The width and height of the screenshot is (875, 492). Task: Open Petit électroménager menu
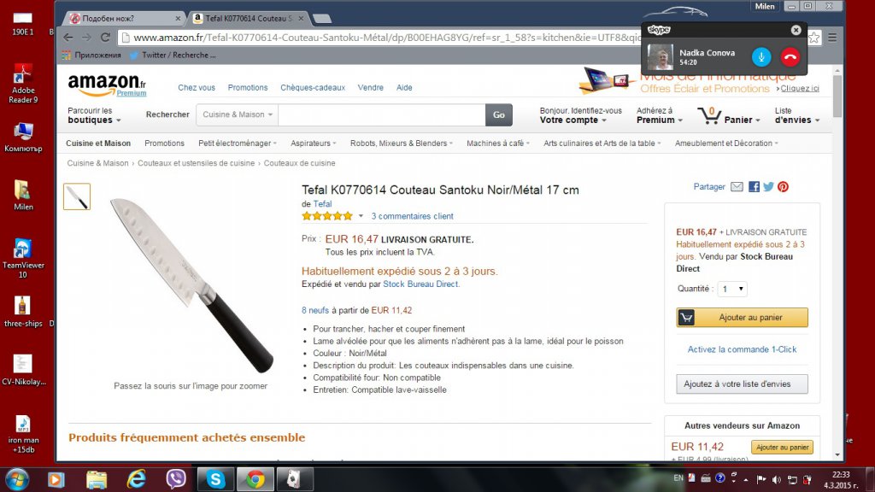coord(238,143)
